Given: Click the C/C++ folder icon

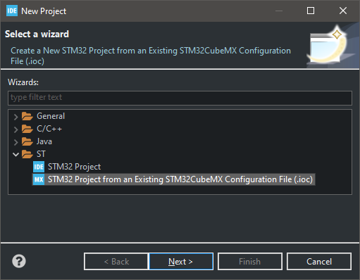Looking at the screenshot, I should [27, 129].
